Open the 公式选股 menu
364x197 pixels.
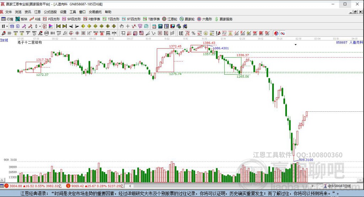pyautogui.click(x=50, y=12)
